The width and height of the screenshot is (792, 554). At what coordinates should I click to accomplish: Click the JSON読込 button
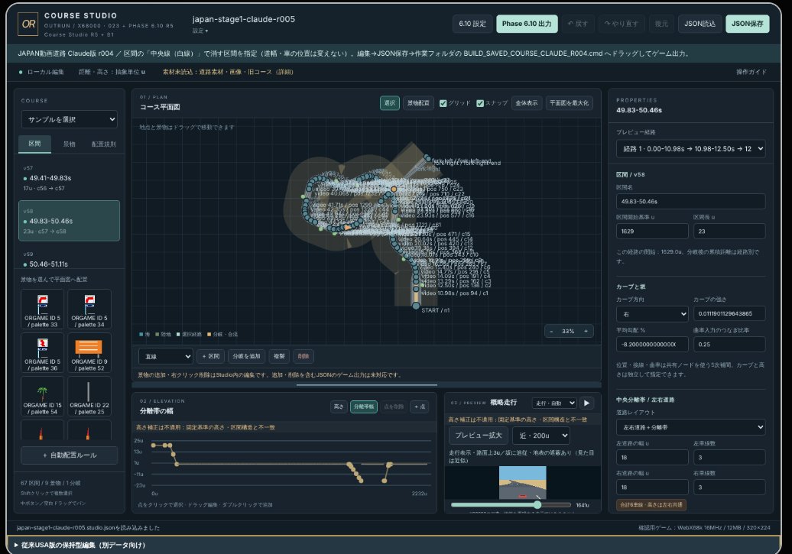699,24
